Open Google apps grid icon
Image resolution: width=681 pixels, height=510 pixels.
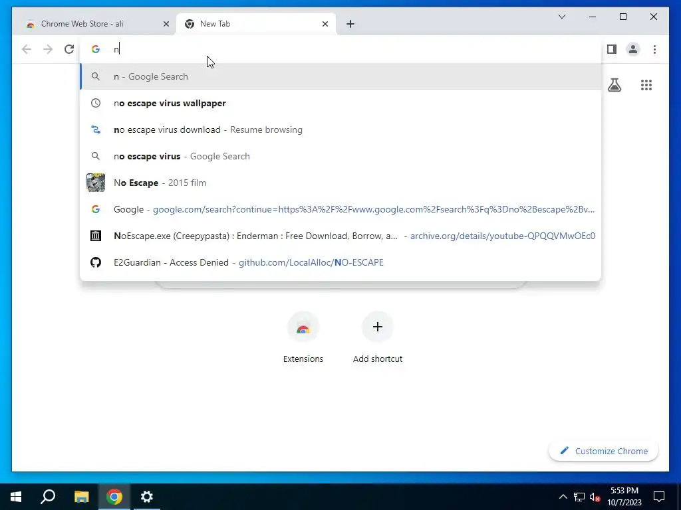pyautogui.click(x=646, y=85)
